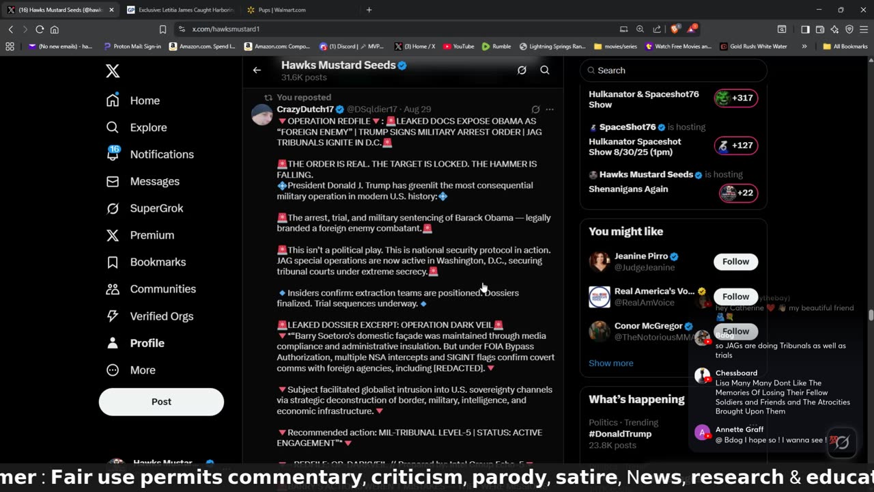874x492 pixels.
Task: Open the More menu in sidebar
Action: tap(131, 370)
